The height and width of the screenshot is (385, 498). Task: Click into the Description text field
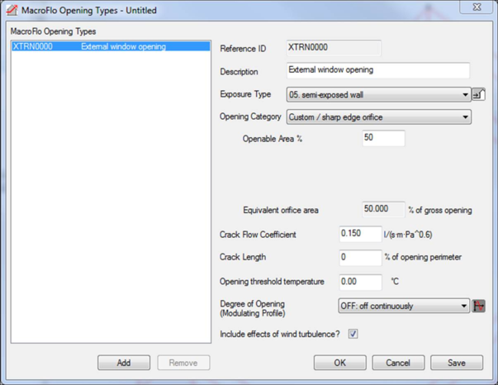[377, 71]
